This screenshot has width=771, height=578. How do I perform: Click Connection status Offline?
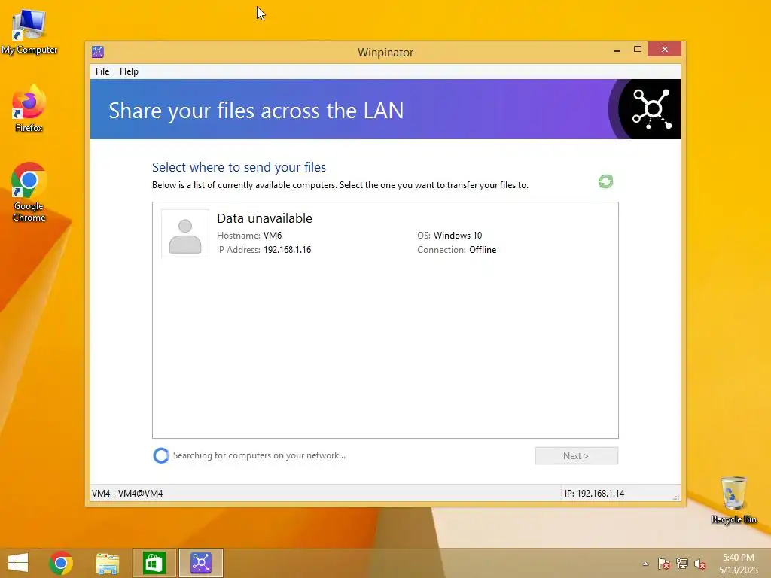pos(483,250)
